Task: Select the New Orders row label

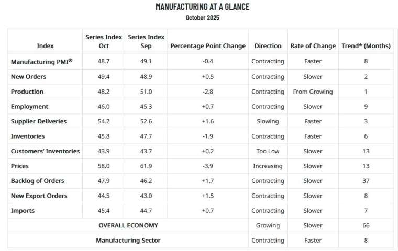Action: coord(28,77)
